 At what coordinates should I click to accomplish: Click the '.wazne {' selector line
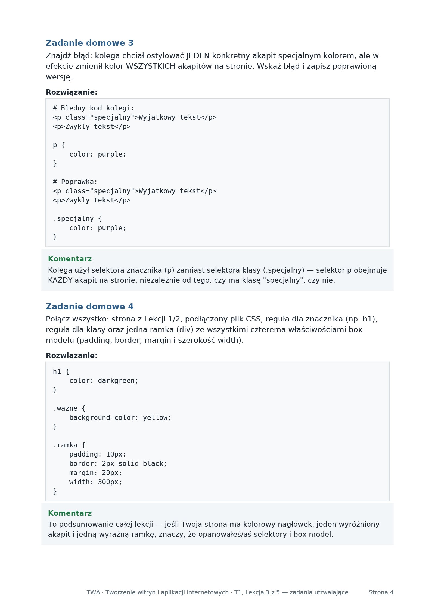(69, 408)
